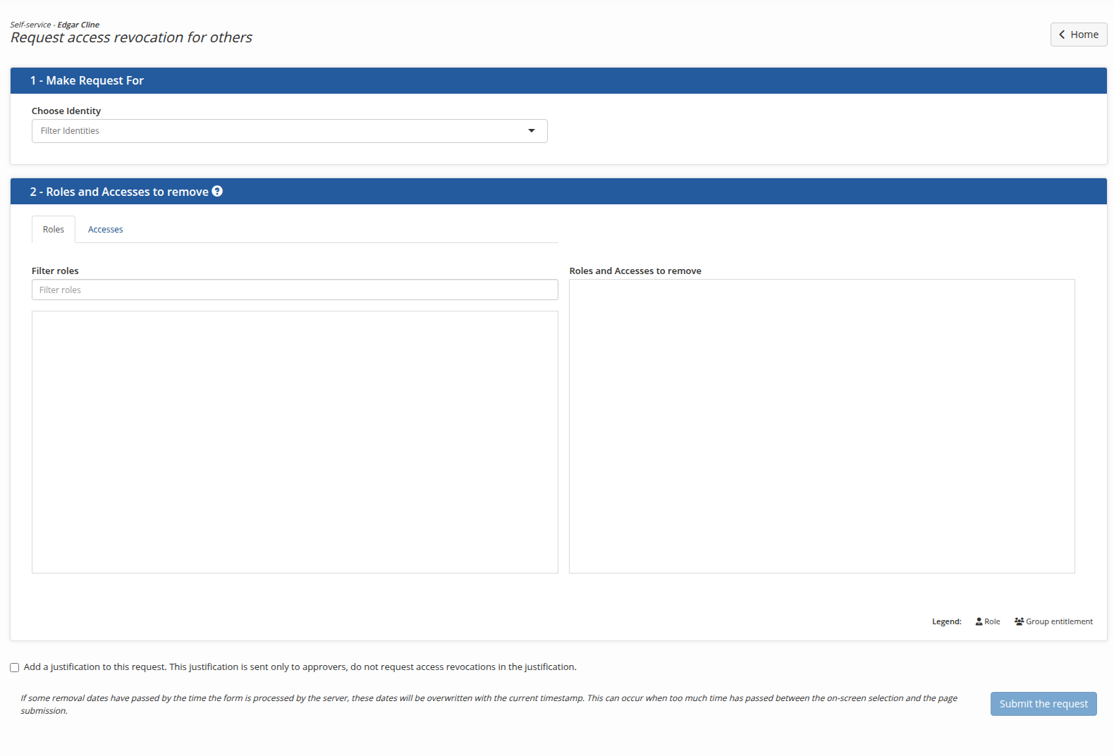Click the 'Choose Identity' label
This screenshot has width=1114, height=756.
click(66, 111)
